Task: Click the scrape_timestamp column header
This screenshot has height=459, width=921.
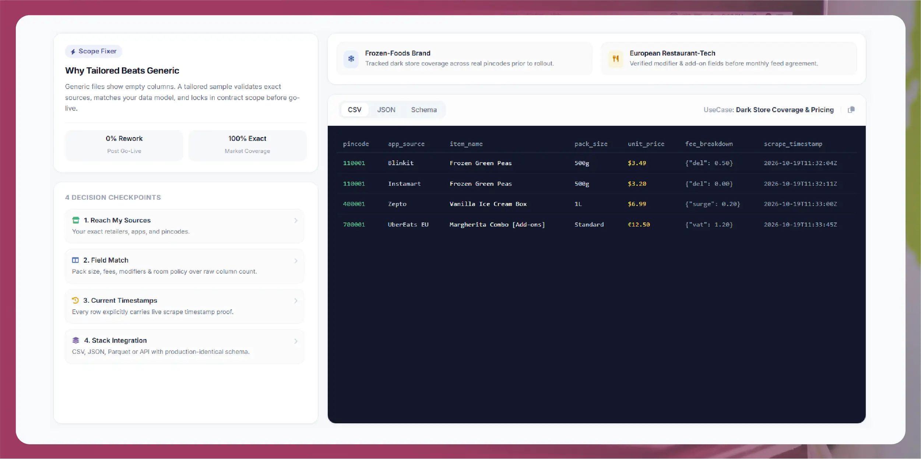Action: [793, 144]
